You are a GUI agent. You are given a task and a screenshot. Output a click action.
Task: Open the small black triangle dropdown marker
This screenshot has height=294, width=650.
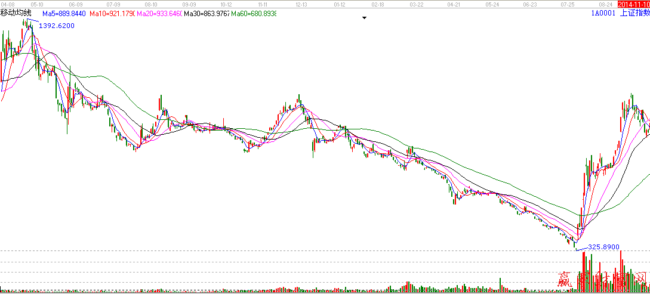[x=363, y=18]
